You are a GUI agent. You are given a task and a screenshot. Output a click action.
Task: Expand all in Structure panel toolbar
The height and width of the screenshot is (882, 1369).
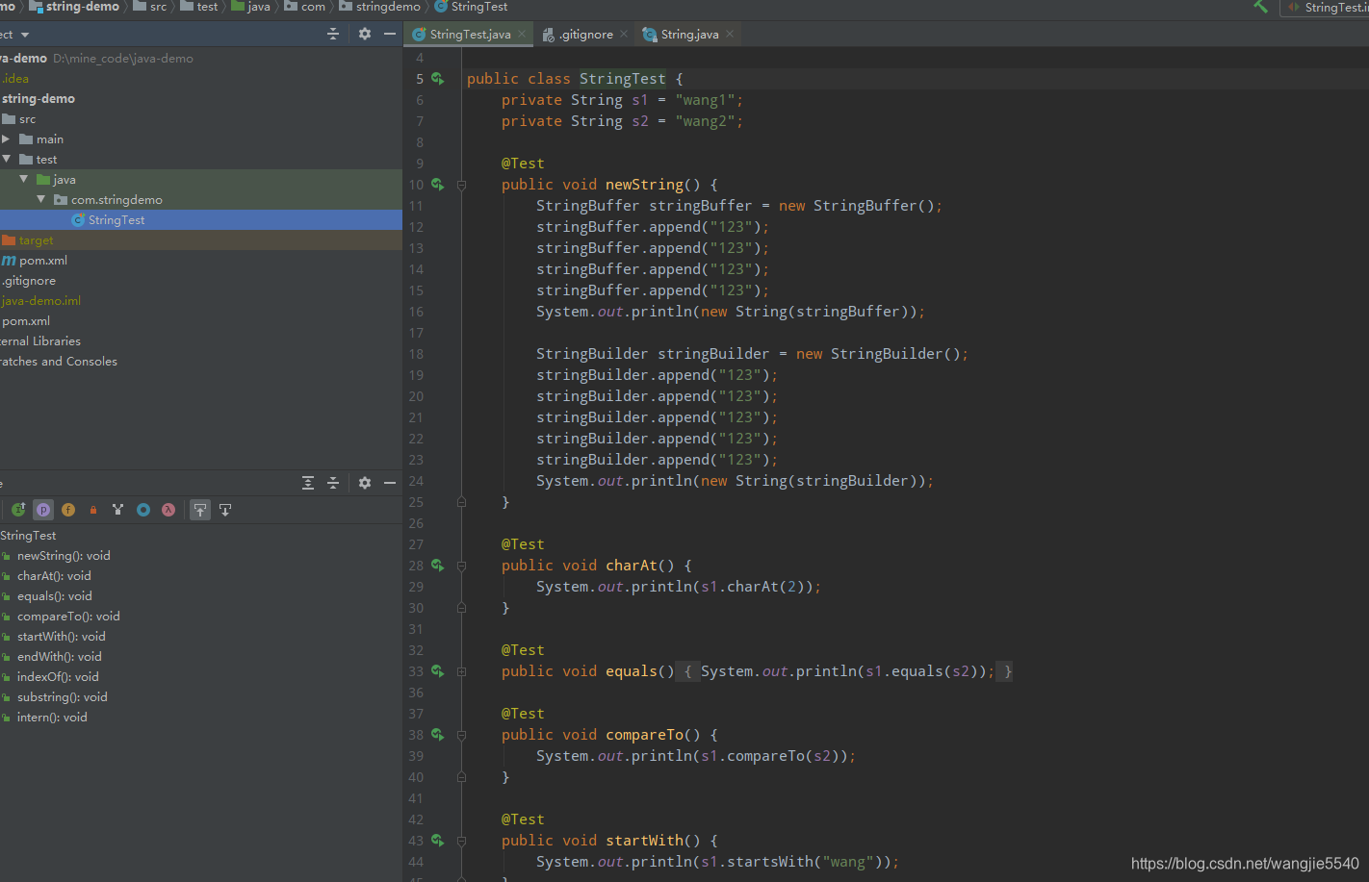pos(308,483)
